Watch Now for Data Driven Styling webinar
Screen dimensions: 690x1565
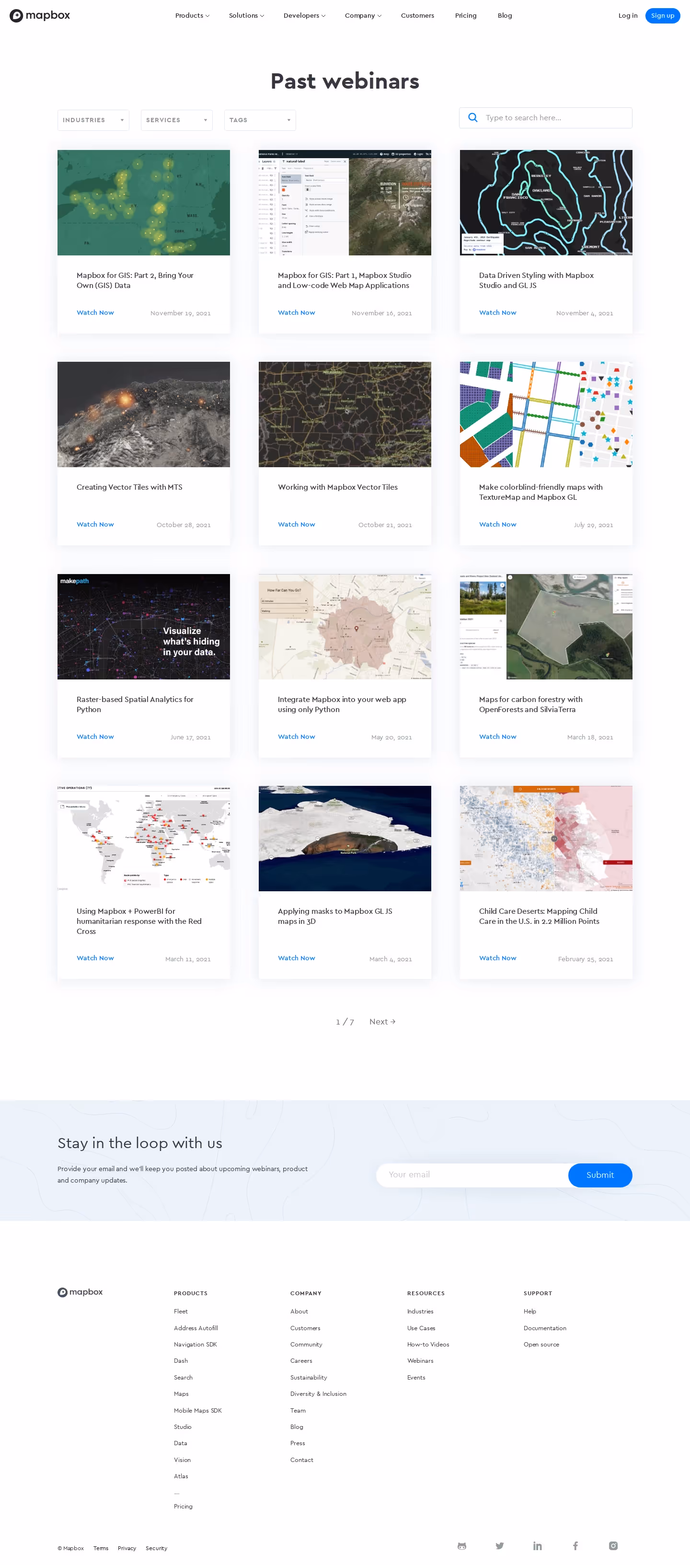pyautogui.click(x=497, y=312)
